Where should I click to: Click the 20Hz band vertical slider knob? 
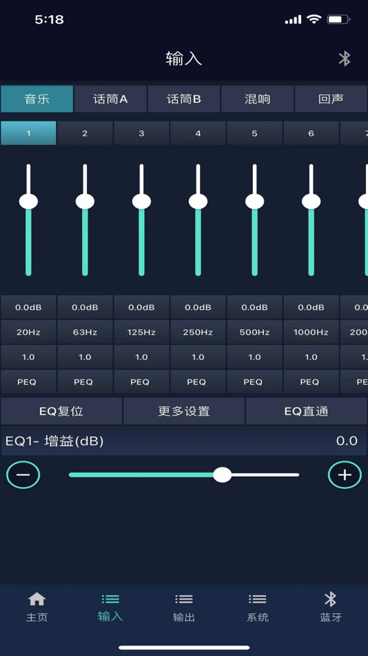point(28,202)
